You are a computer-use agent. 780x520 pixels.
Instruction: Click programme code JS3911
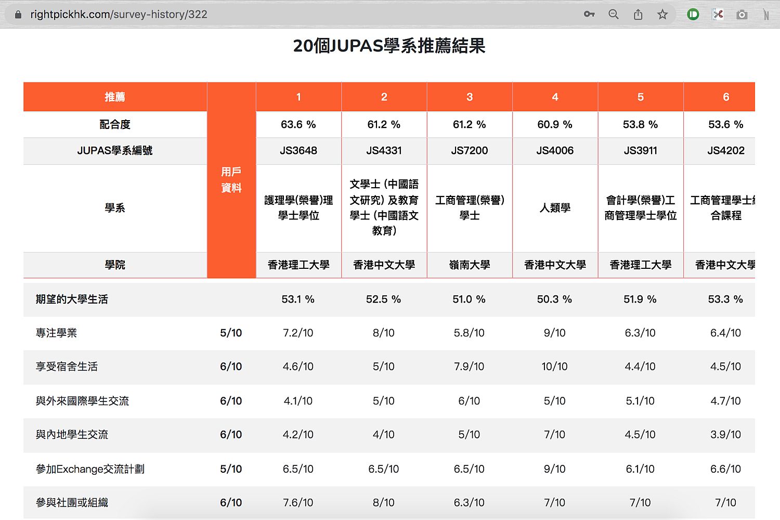(x=641, y=151)
